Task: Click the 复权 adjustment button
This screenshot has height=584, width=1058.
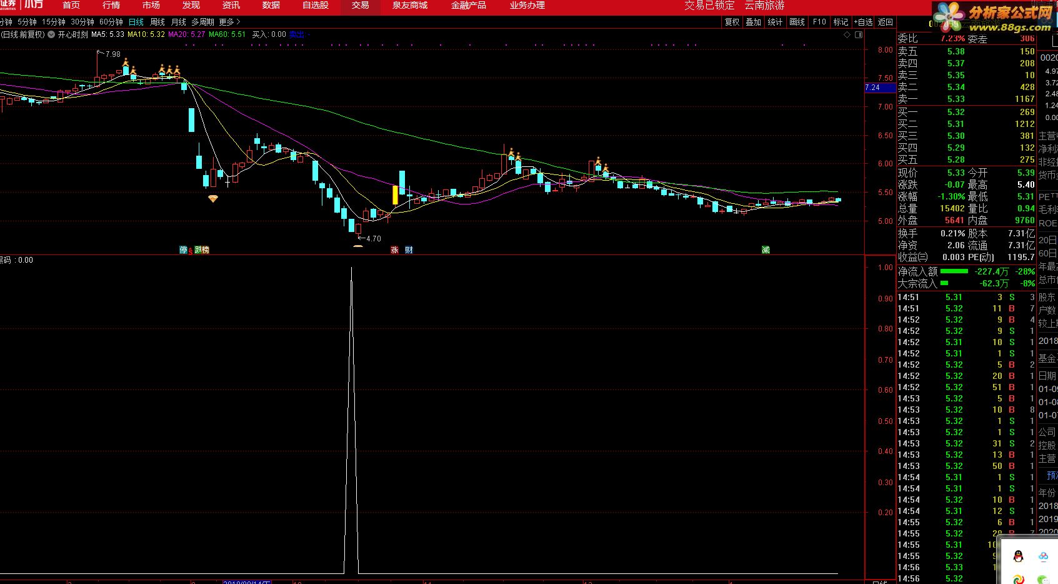Action: [x=732, y=22]
